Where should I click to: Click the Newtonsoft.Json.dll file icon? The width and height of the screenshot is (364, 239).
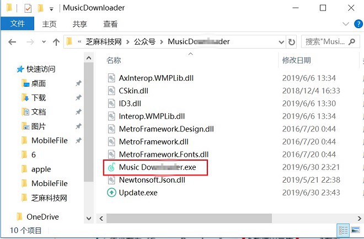tap(111, 180)
